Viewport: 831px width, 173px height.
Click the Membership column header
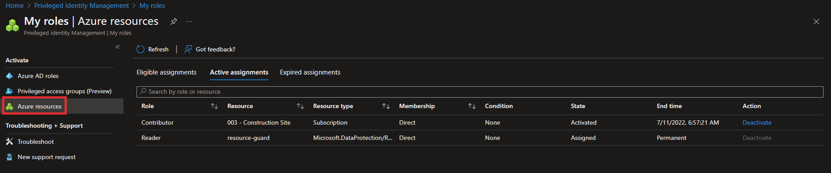pyautogui.click(x=417, y=106)
